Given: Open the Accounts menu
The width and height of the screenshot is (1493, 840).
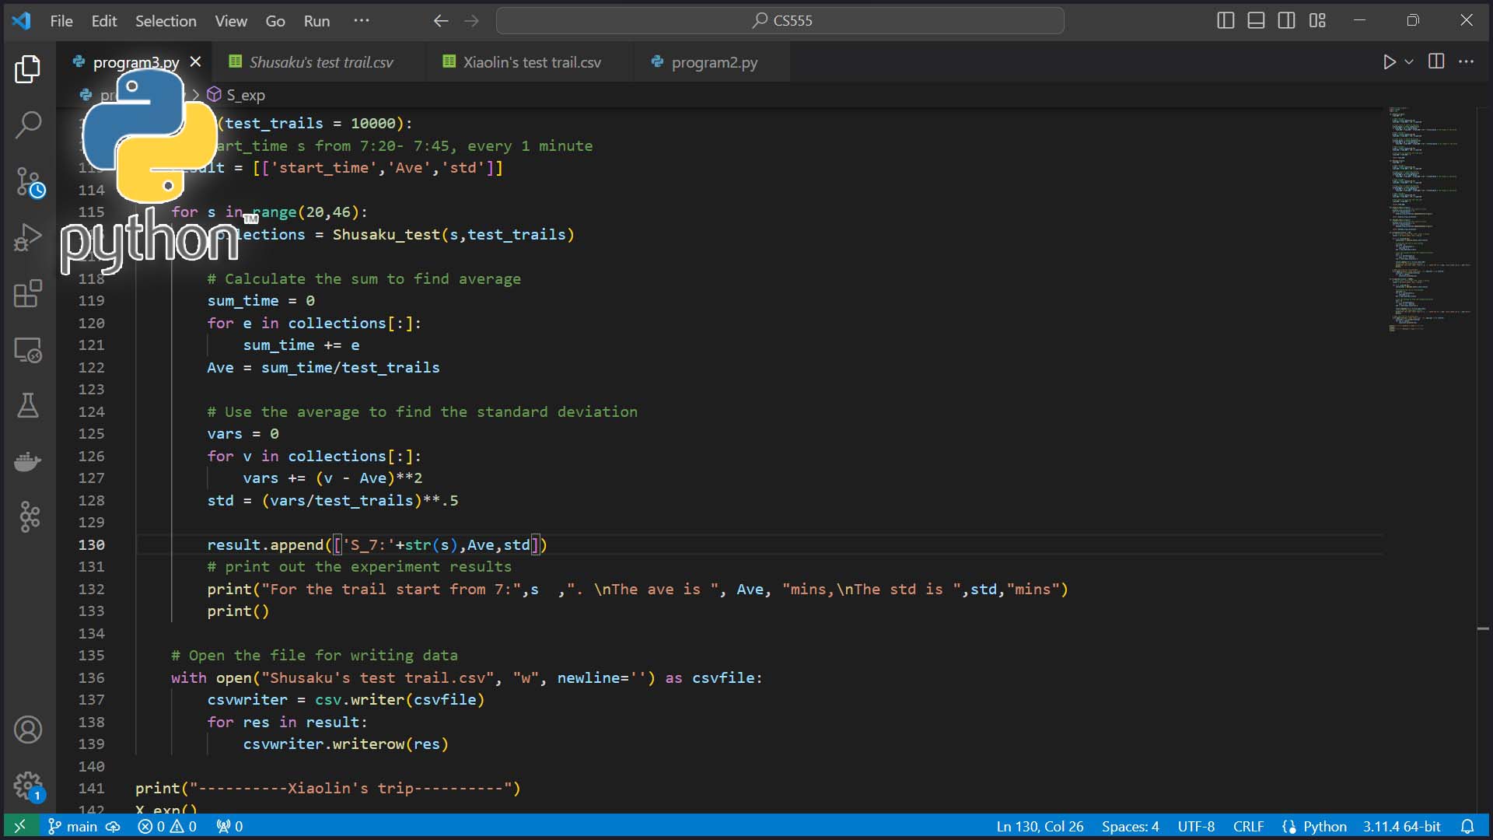Looking at the screenshot, I should tap(28, 730).
